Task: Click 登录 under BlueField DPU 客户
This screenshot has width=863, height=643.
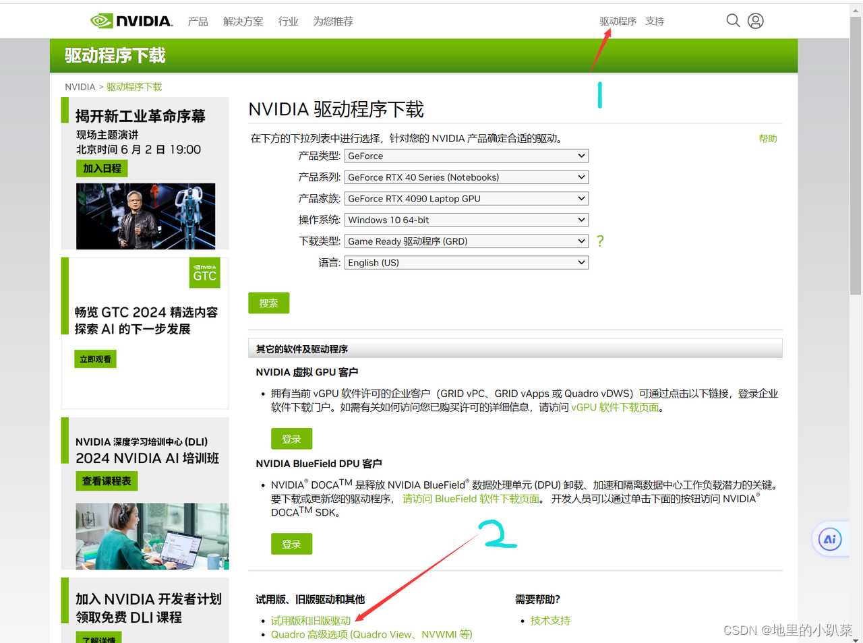Action: pyautogui.click(x=291, y=544)
